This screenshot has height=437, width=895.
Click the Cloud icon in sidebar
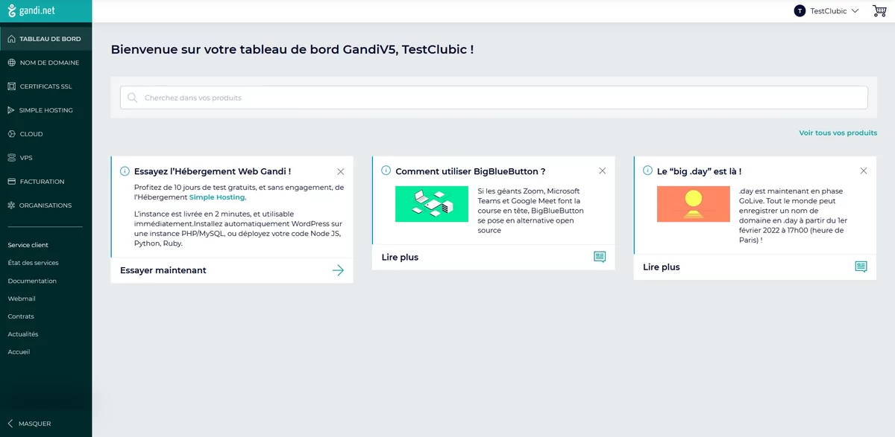coord(11,134)
